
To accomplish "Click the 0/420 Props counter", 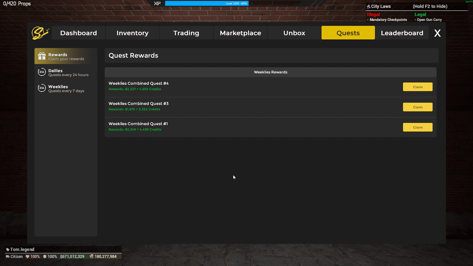I will coord(17,4).
